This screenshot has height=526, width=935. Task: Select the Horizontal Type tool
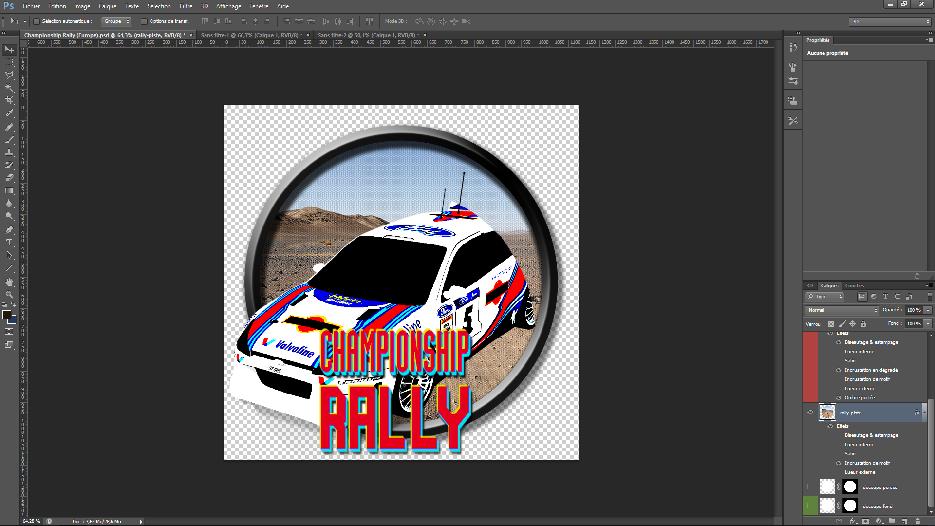tap(9, 243)
